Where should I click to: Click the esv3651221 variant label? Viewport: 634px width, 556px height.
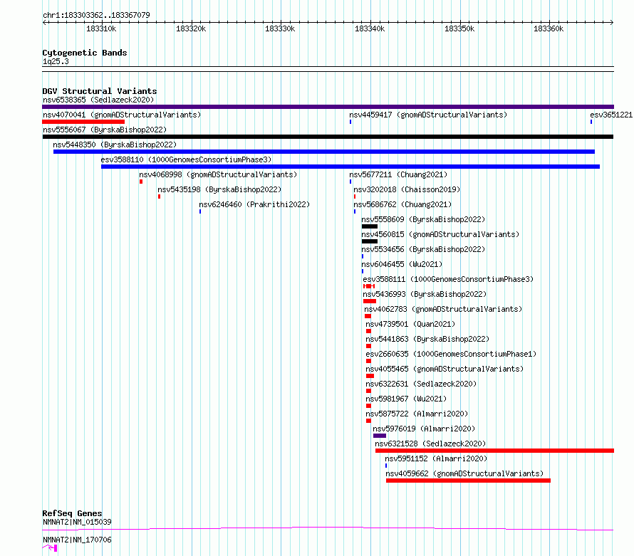[x=611, y=115]
